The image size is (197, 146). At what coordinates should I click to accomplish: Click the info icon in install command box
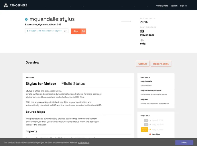tap(65, 31)
